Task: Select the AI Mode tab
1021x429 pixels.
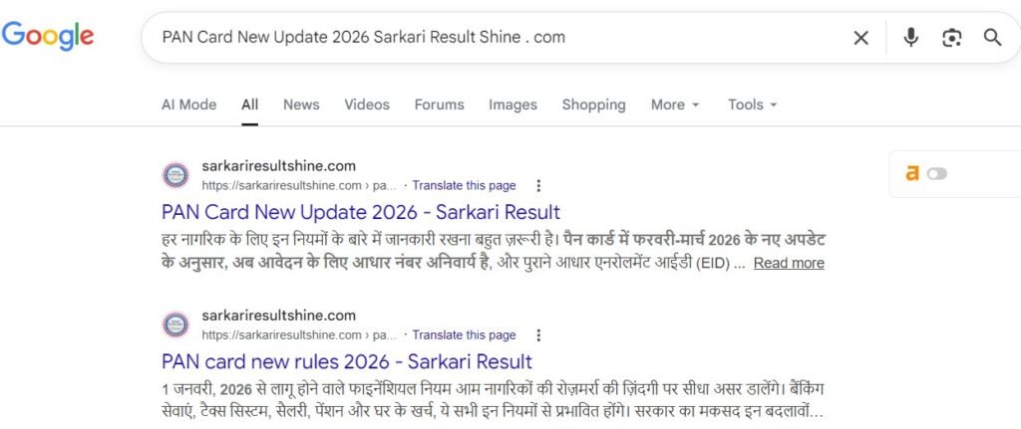Action: click(x=188, y=105)
